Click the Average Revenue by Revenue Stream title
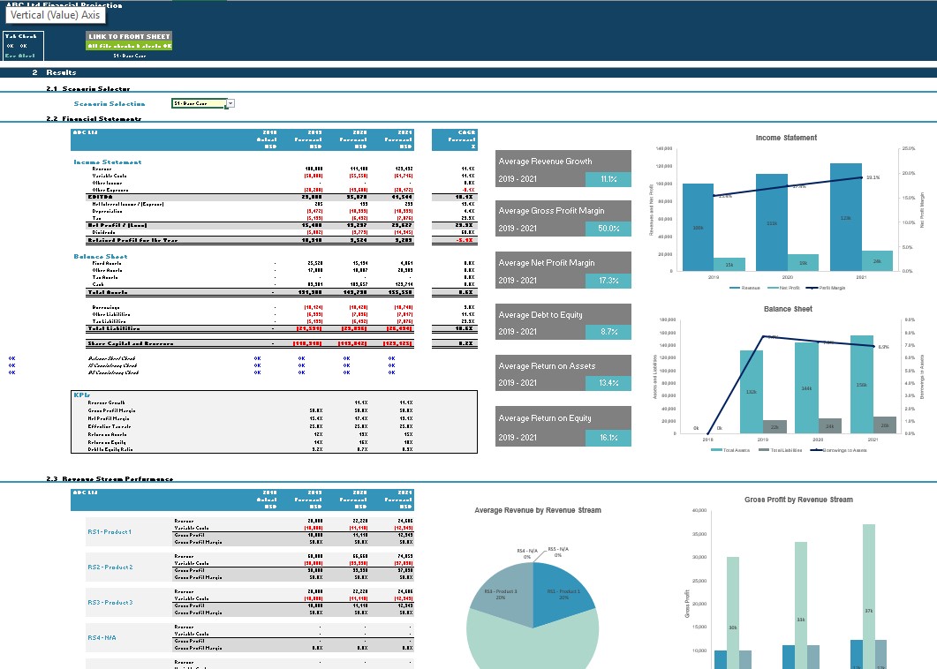Viewport: 937px width, 669px height. point(537,510)
